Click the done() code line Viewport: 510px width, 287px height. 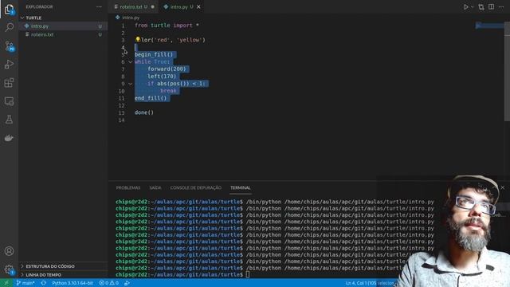[x=144, y=112]
